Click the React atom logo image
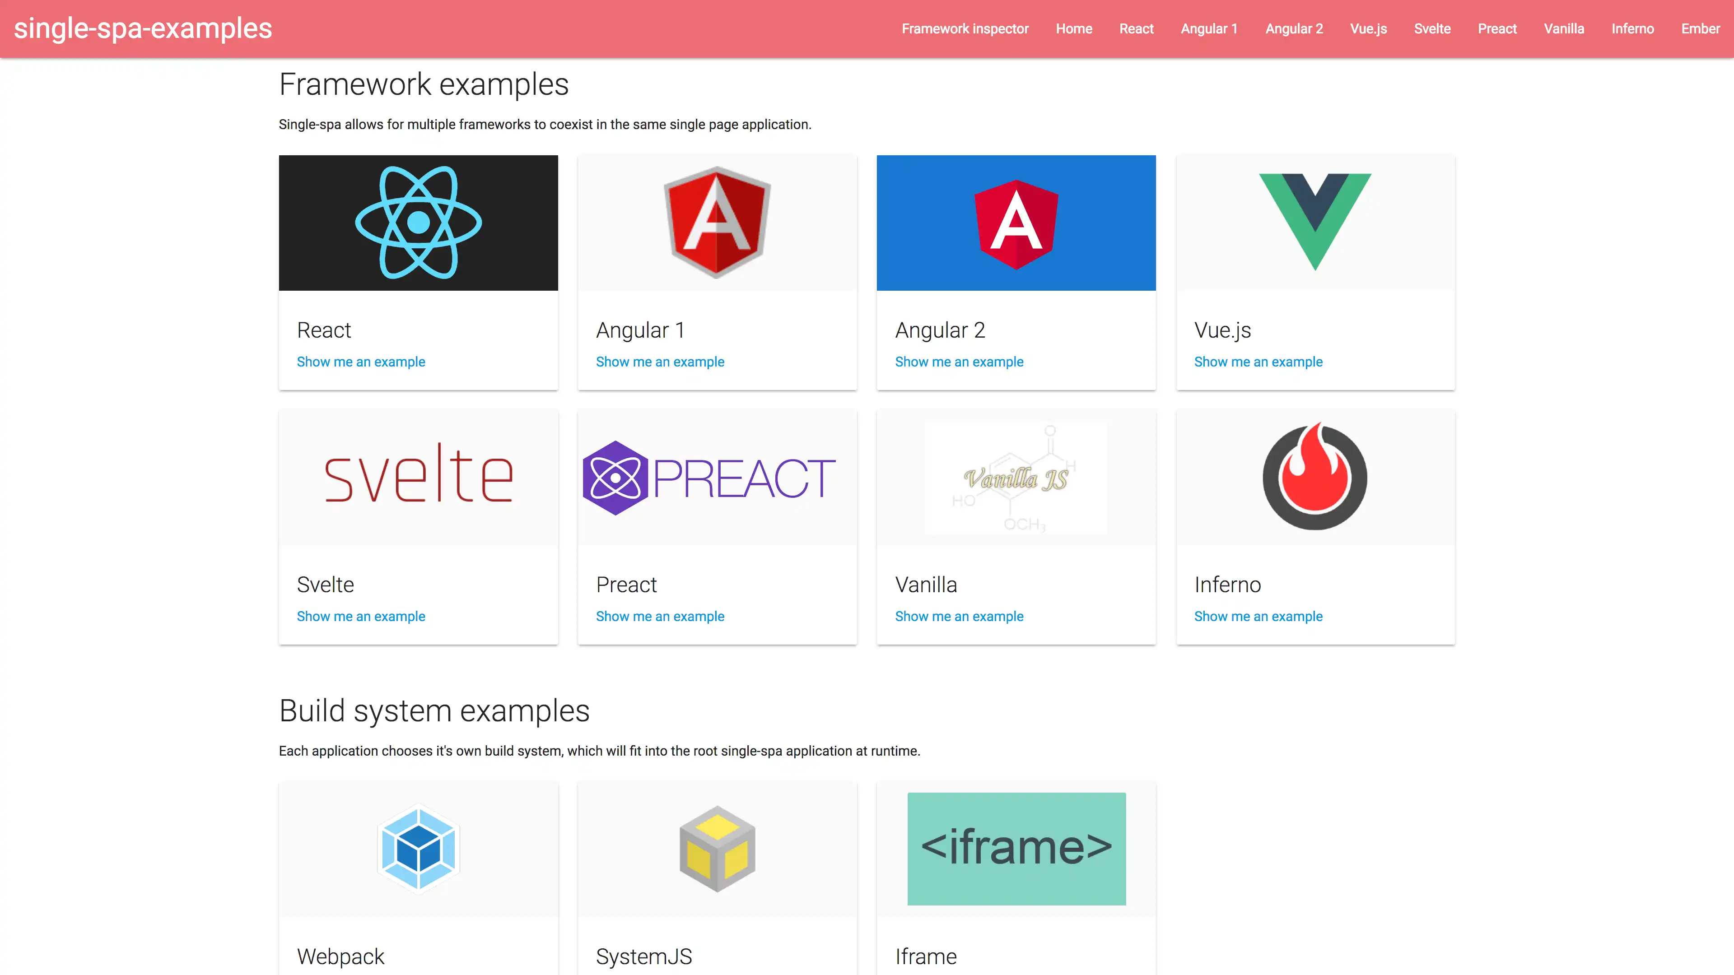 pyautogui.click(x=418, y=223)
